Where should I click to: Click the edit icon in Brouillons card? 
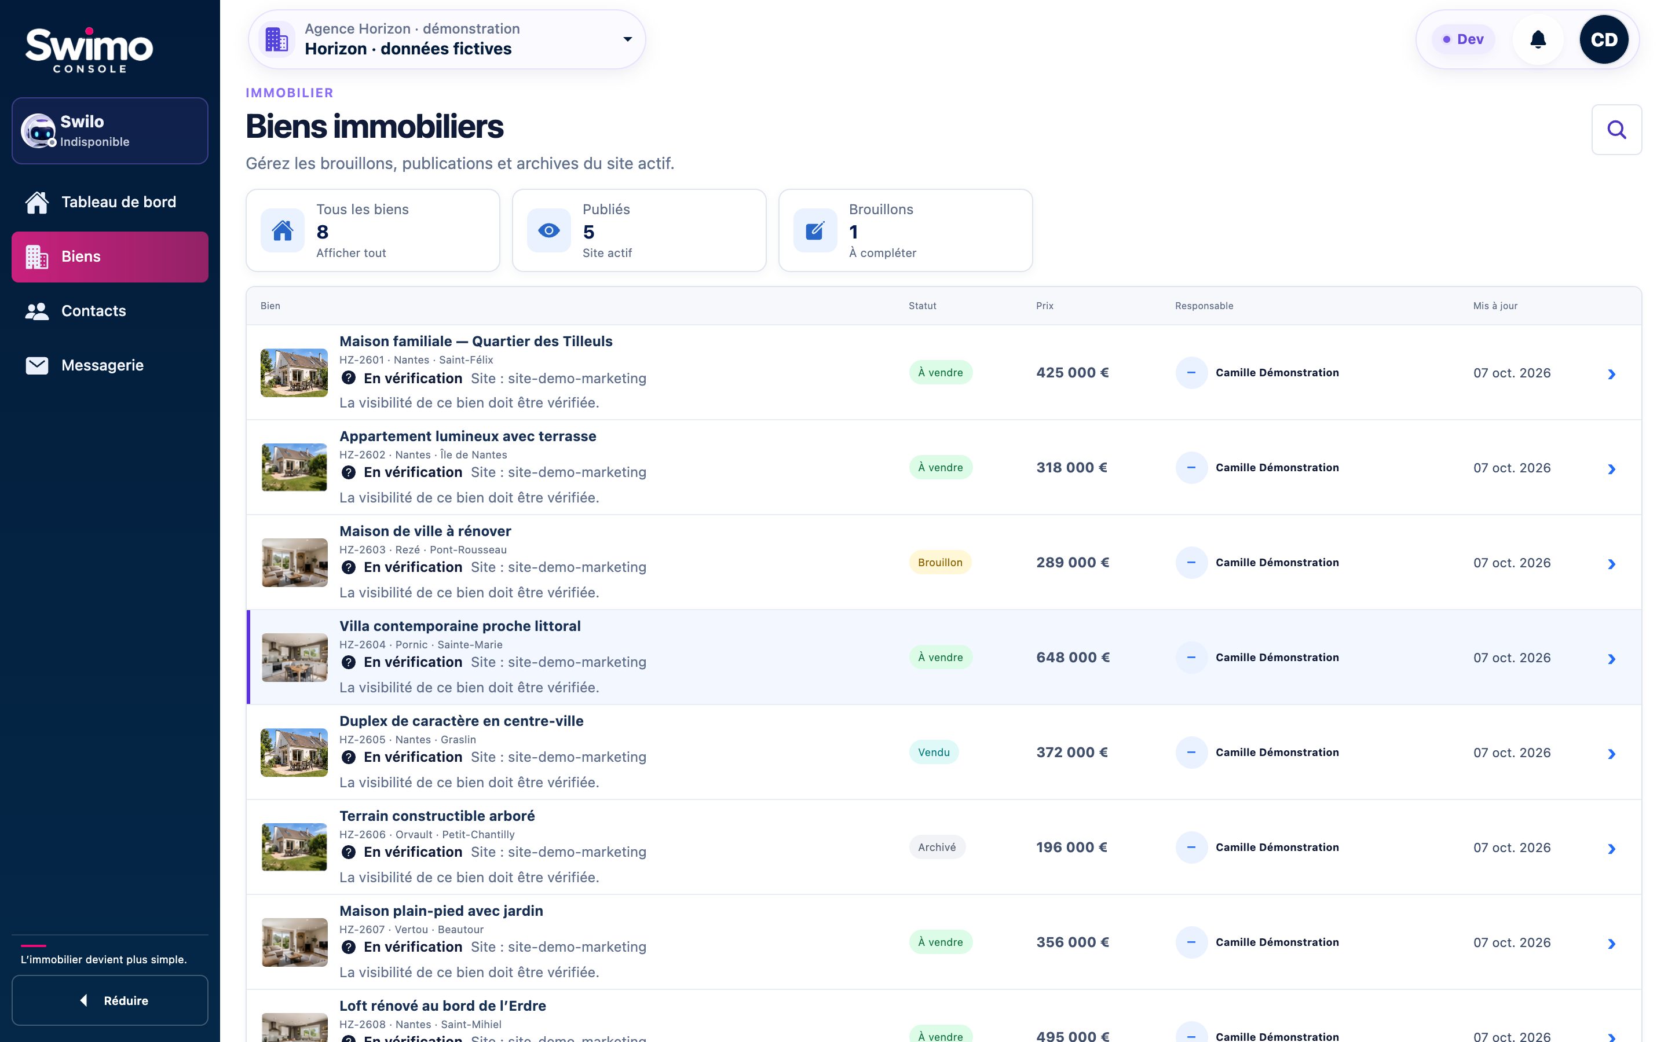815,230
